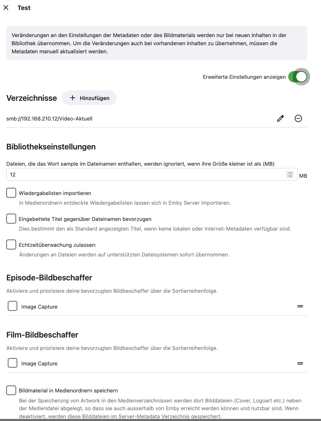
Task: Remove the Video-Aktuell folder with minus icon
Action: coord(298,119)
